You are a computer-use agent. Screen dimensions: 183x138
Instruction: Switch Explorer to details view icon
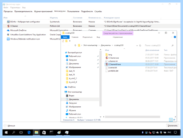tap(171, 120)
